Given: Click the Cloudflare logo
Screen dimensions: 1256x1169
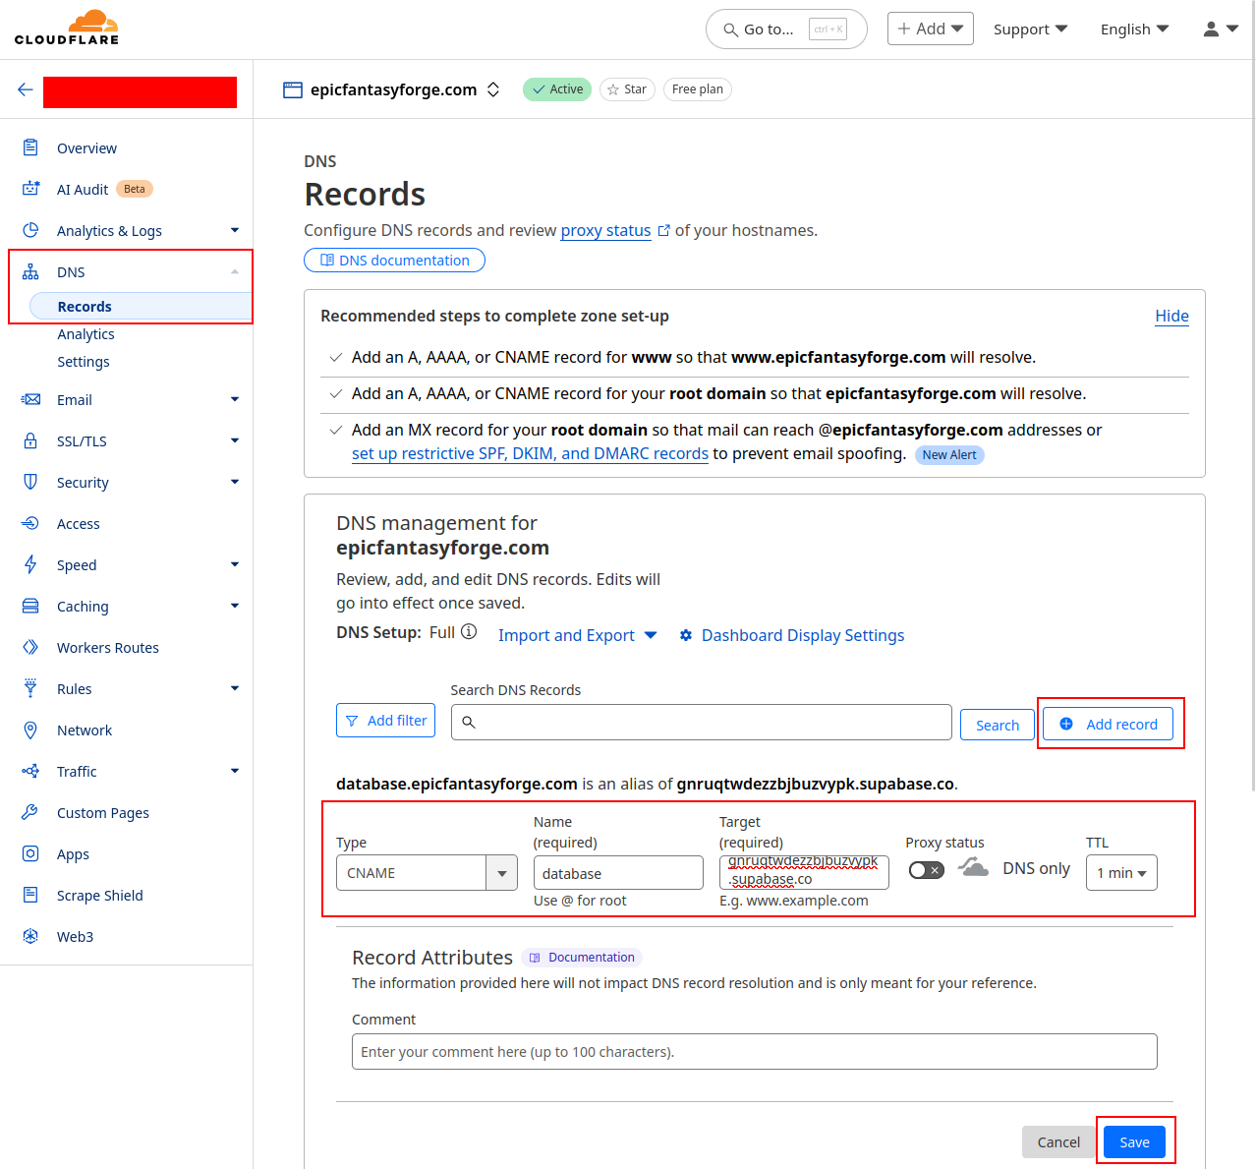Looking at the screenshot, I should pos(67,28).
